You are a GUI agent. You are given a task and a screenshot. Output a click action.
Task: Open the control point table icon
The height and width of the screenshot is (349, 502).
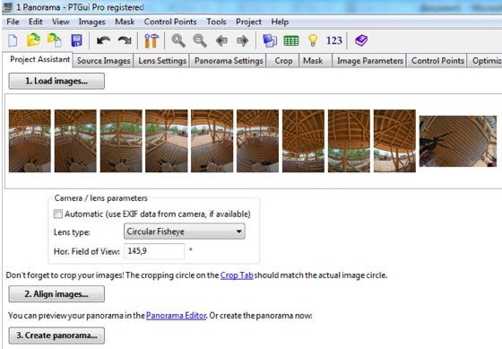[x=291, y=40]
